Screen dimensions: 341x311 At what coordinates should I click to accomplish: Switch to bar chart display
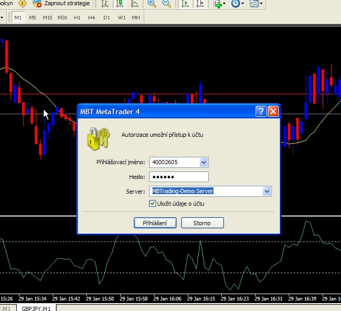tap(105, 4)
